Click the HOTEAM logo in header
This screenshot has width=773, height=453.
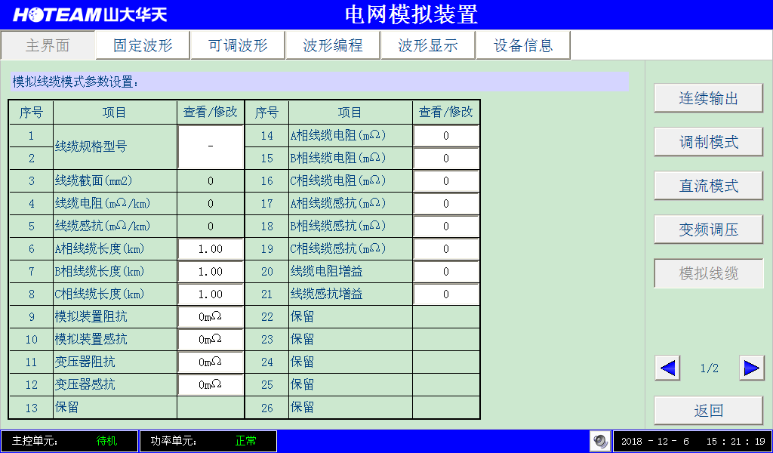click(91, 14)
